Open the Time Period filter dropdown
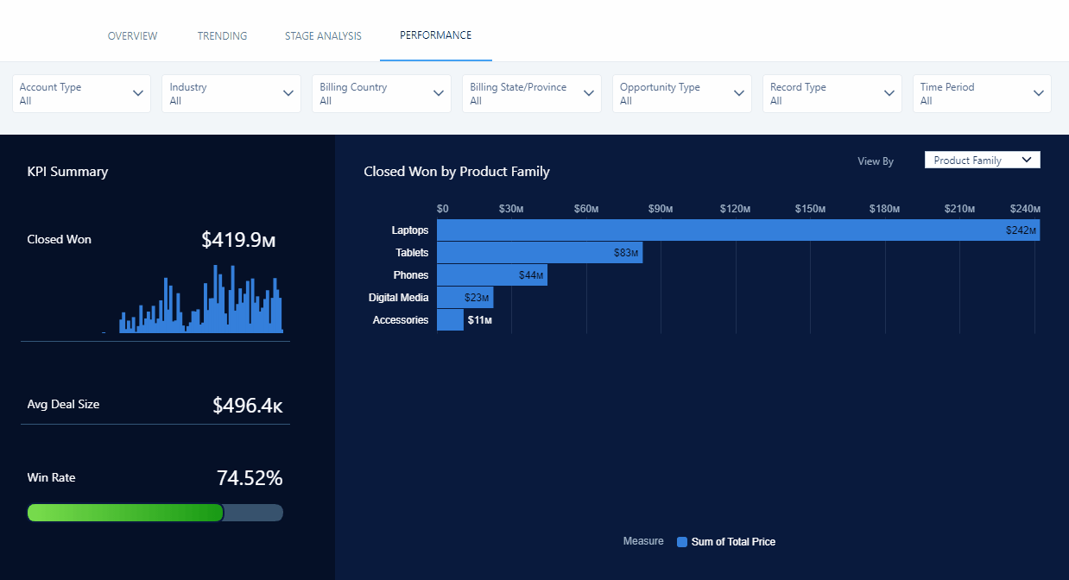This screenshot has width=1069, height=580. [x=982, y=93]
